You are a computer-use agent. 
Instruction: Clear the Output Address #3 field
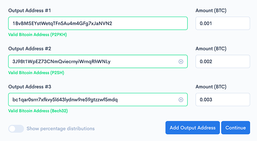click(x=181, y=100)
